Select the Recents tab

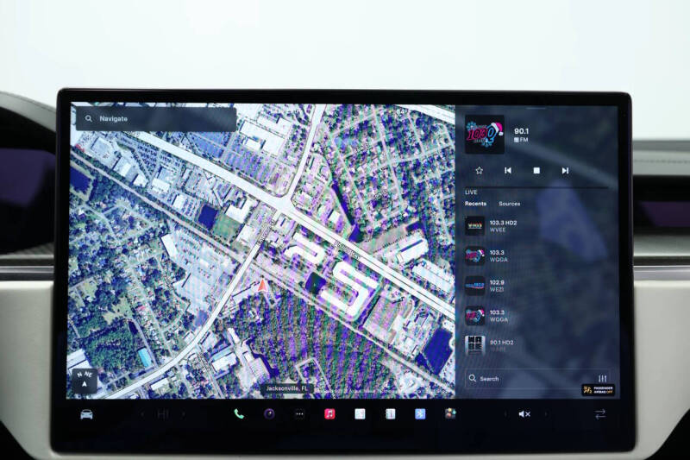point(475,204)
